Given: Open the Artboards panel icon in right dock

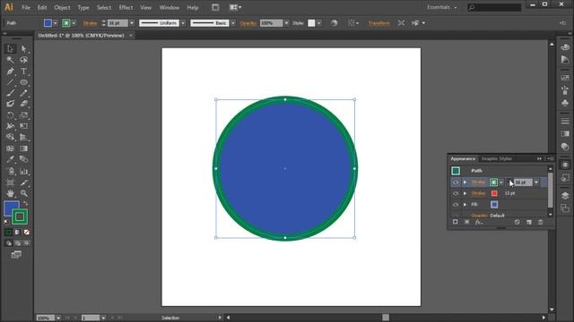Looking at the screenshot, I should (565, 208).
